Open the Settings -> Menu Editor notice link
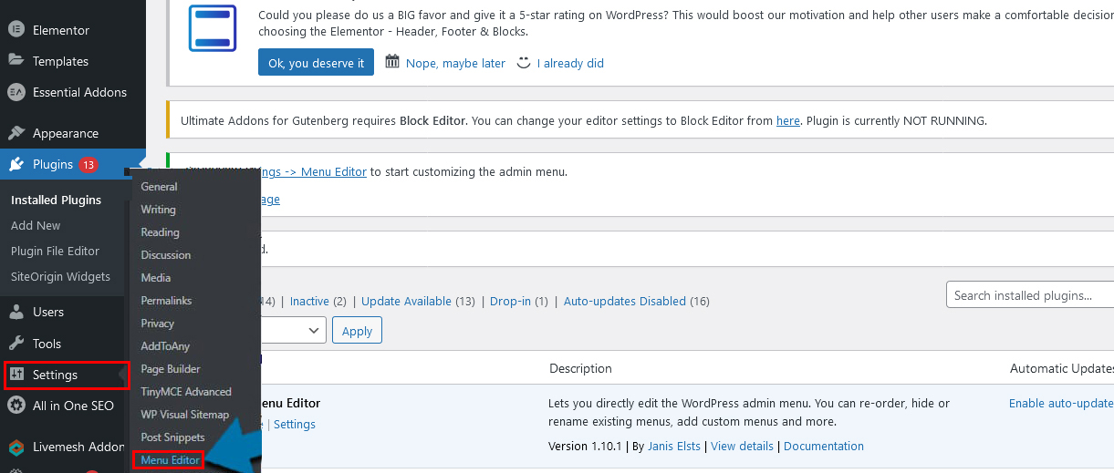The image size is (1114, 473). [315, 171]
